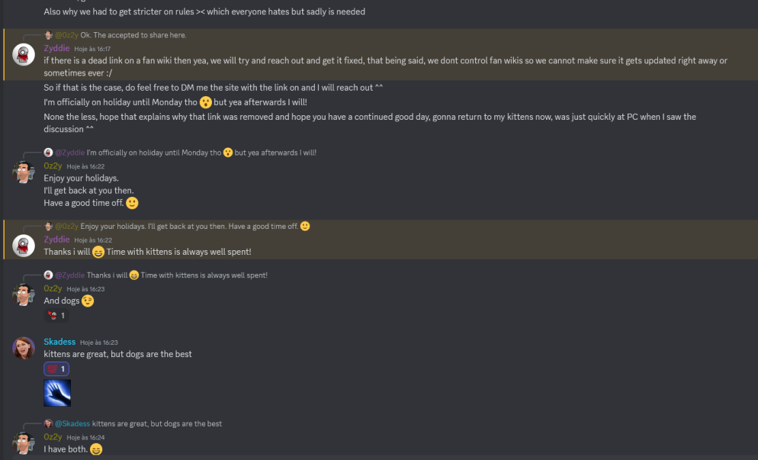Toggle the reaction under "And dogs" message
Screen dimensions: 758x460
point(56,316)
